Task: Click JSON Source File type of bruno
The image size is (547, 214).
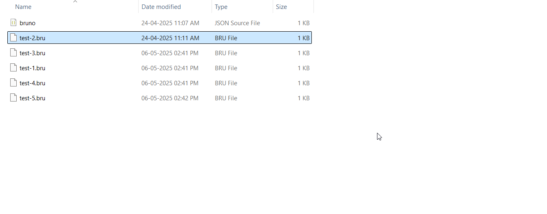Action: 237,23
